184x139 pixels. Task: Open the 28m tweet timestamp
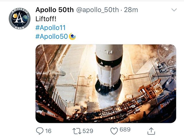coord(131,10)
